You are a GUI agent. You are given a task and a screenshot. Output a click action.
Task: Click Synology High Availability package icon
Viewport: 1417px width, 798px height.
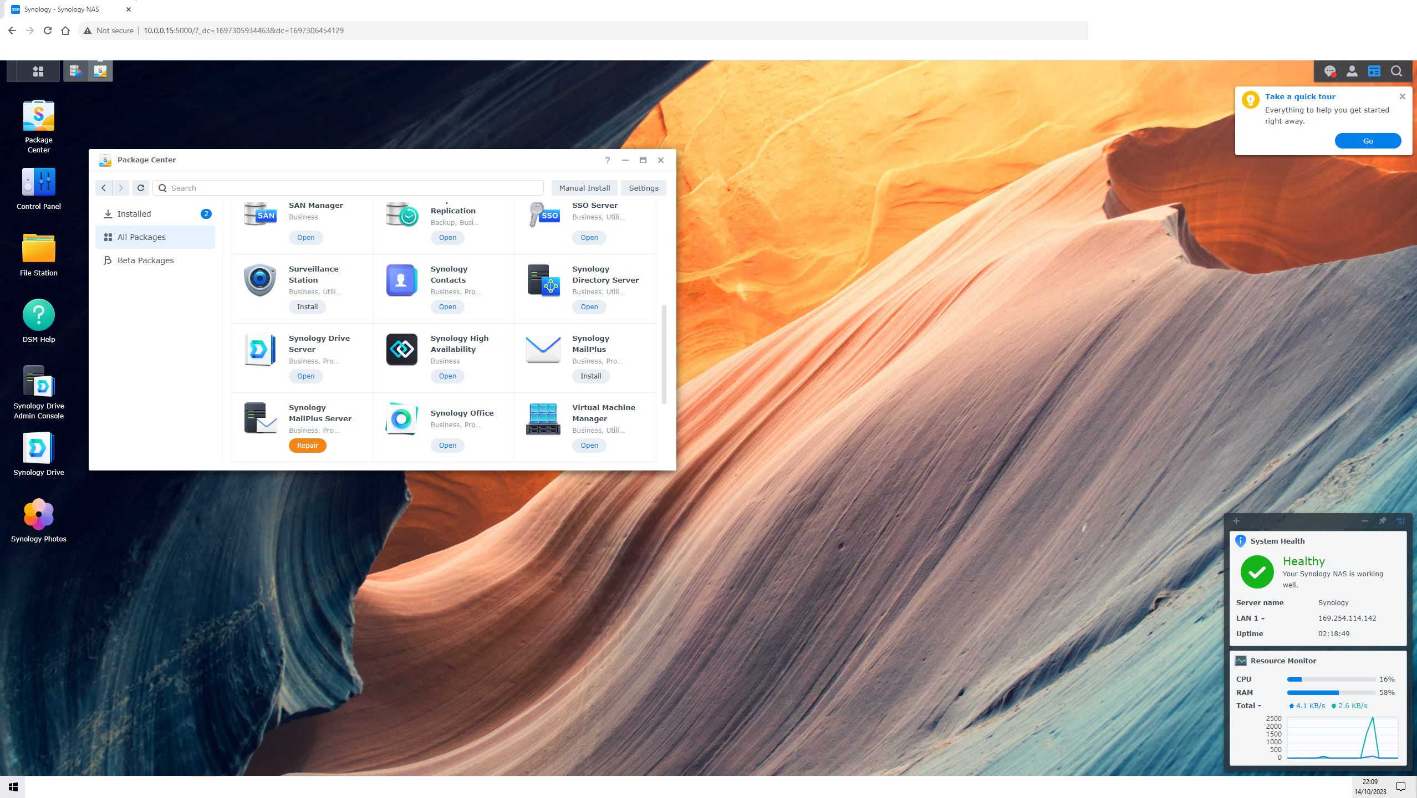402,350
